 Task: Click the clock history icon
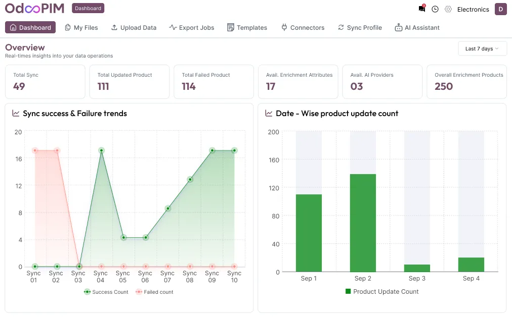click(435, 9)
